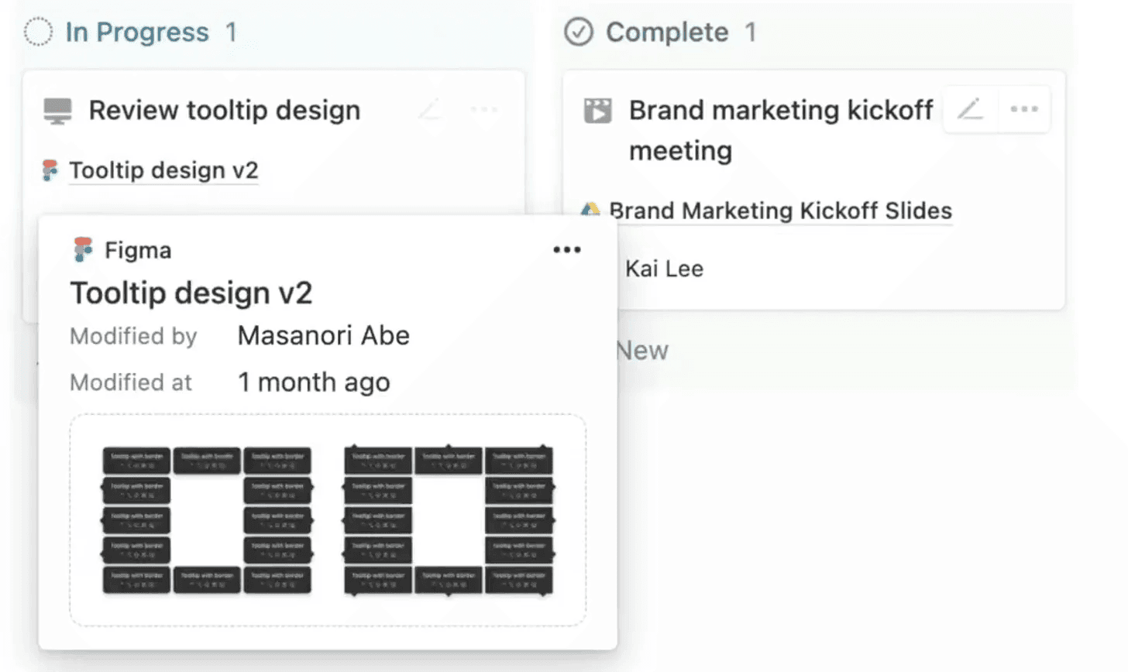Click the Complete checkmark circle status icon

[x=578, y=33]
